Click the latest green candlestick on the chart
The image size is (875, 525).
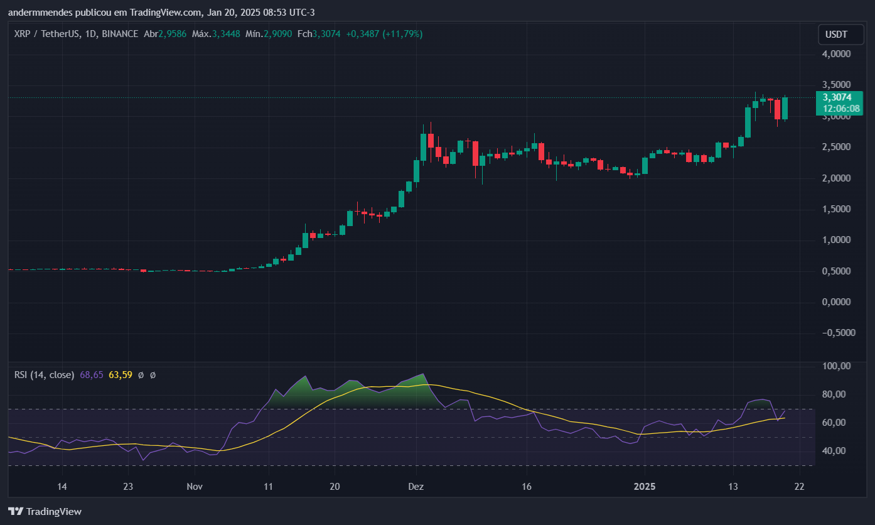(785, 108)
